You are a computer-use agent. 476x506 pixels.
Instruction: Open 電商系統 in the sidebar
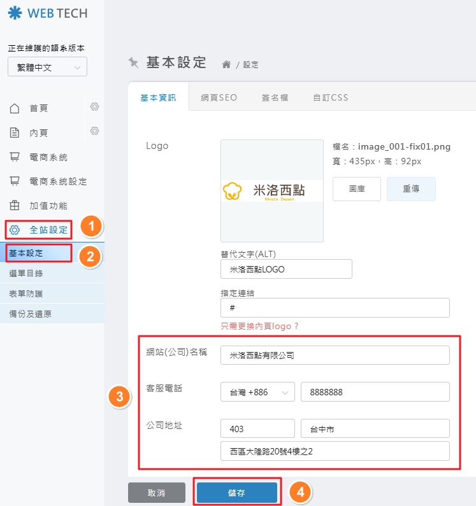tap(48, 157)
